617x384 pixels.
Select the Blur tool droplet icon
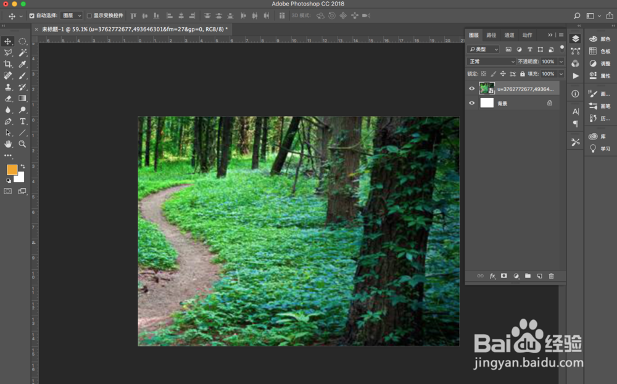(x=8, y=110)
